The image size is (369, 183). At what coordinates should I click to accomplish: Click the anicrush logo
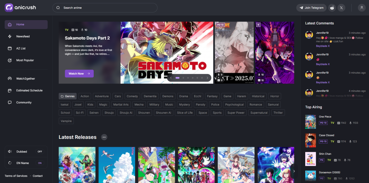(x=20, y=8)
